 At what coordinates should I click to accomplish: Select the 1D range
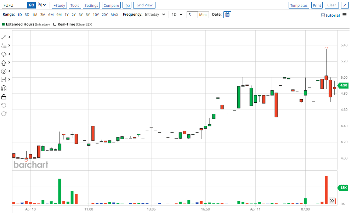click(x=20, y=15)
